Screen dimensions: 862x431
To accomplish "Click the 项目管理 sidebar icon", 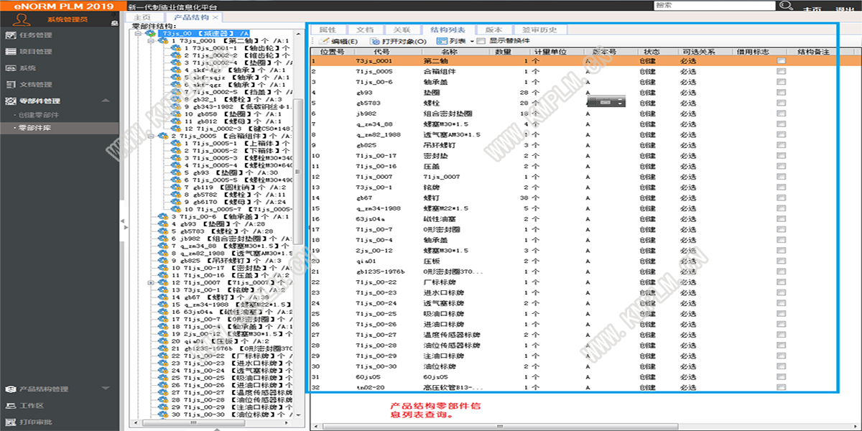I will [x=10, y=52].
